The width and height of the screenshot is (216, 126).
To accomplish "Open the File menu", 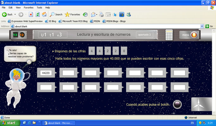I will [x=4, y=8].
